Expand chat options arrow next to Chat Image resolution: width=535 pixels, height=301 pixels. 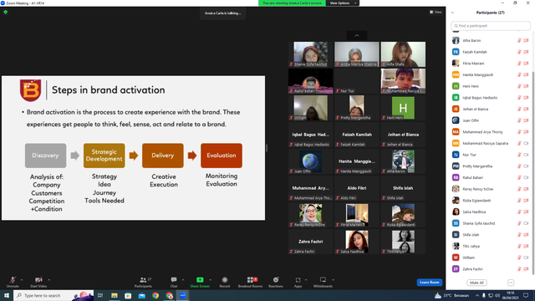(x=183, y=280)
